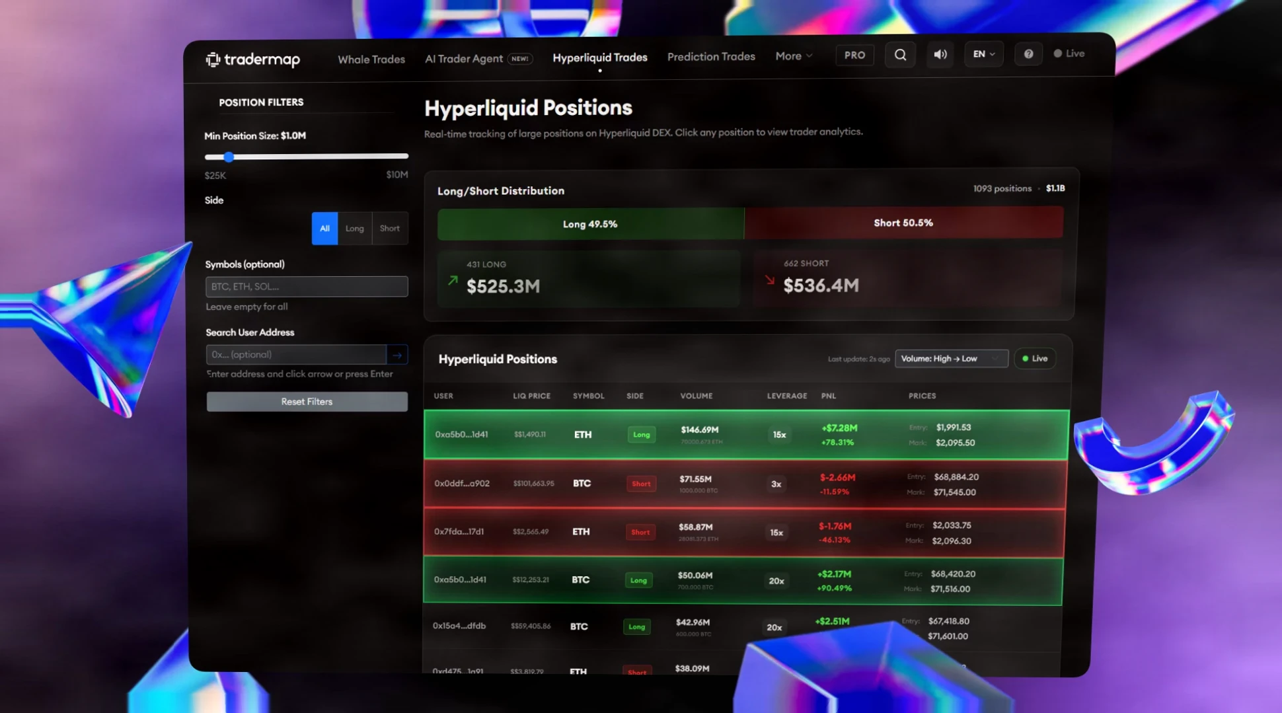Open the Volume: High → Low sort dropdown
Image resolution: width=1282 pixels, height=713 pixels.
coord(952,359)
